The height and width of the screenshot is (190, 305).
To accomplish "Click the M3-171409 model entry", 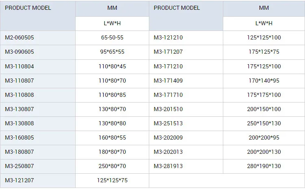I will pos(168,81).
